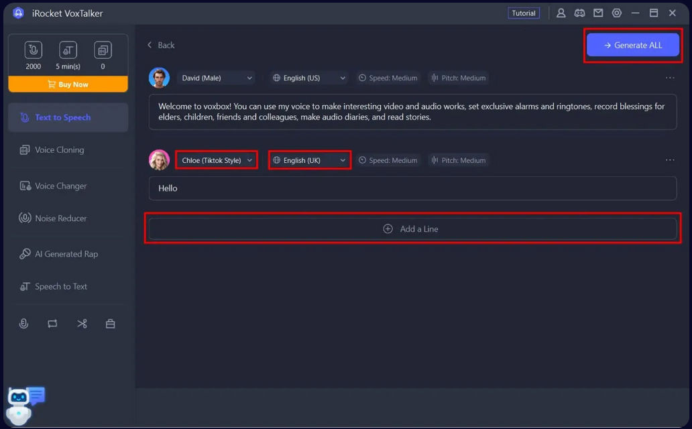Switch to the Voice Cloning tab
The height and width of the screenshot is (429, 692).
[x=60, y=150]
